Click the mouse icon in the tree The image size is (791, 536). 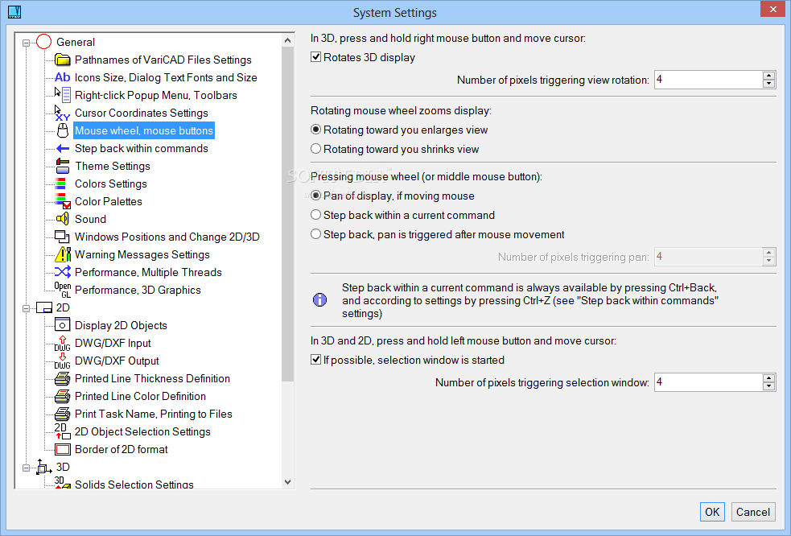pos(63,130)
